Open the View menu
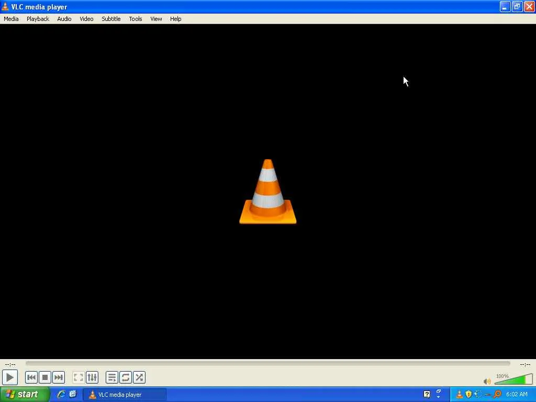The height and width of the screenshot is (402, 536). tap(156, 19)
